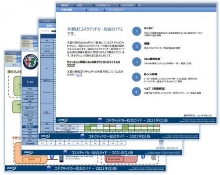Click the numbered circle 5 beside ヘルプ
The height and width of the screenshot is (175, 220).
click(137, 92)
